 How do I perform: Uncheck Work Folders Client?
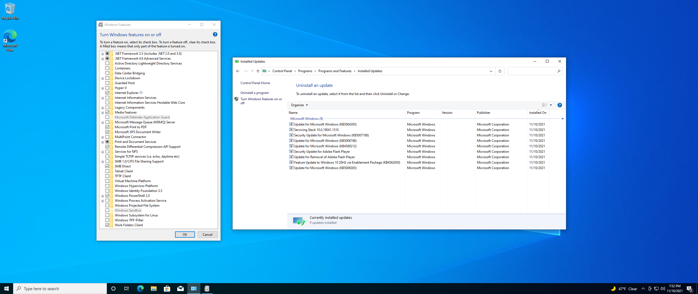107,225
